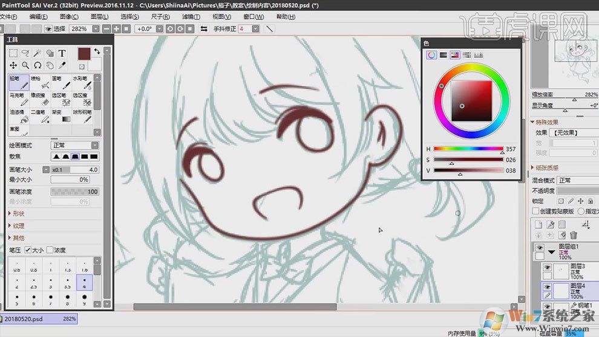The width and height of the screenshot is (599, 337).
Task: Pick the Eyedropper tool
Action: pyautogui.click(x=62, y=65)
